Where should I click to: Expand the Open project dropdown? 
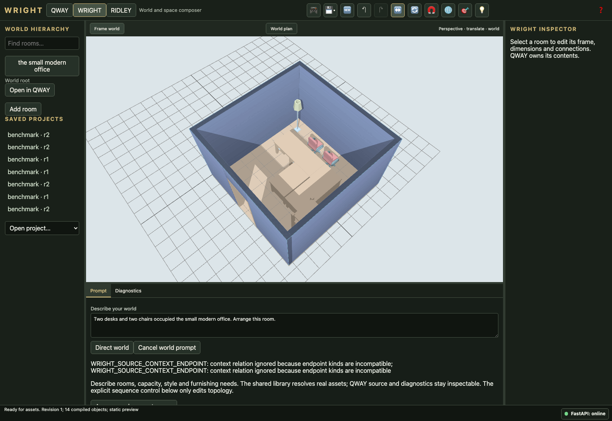point(42,228)
